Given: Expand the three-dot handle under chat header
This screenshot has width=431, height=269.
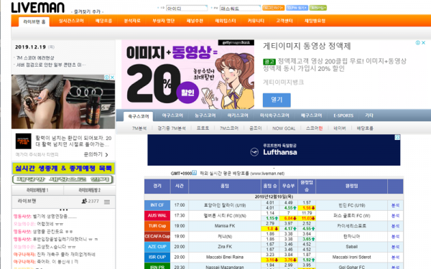Looking at the screenshot, I should [63, 210].
